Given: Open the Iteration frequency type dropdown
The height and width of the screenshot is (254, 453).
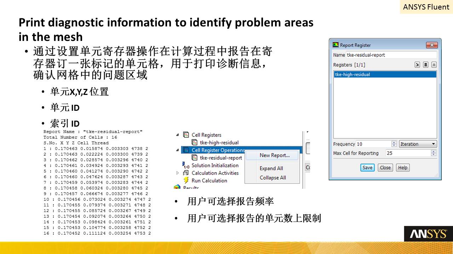Looking at the screenshot, I should pos(418,144).
